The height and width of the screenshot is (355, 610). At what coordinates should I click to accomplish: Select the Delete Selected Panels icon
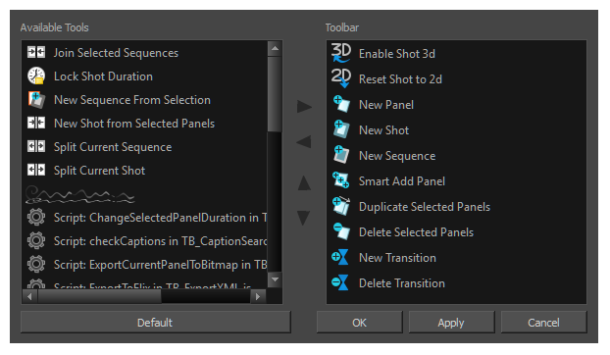pos(341,231)
